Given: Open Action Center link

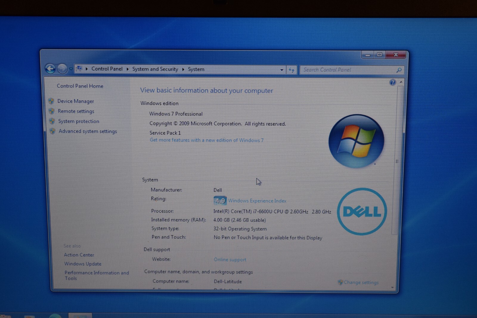Looking at the screenshot, I should (x=79, y=255).
